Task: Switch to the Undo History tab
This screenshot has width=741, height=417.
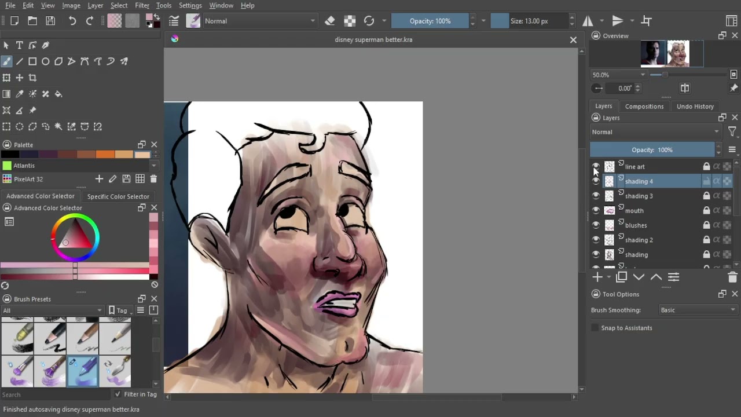Action: (x=695, y=107)
